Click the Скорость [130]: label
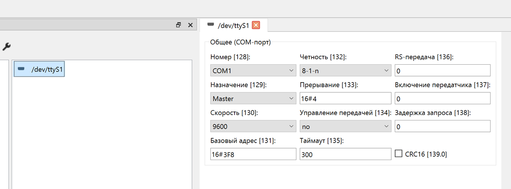This screenshot has height=189, width=511. [233, 113]
